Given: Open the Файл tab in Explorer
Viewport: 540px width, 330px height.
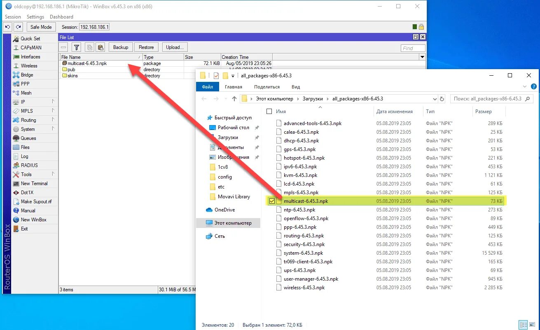Looking at the screenshot, I should tap(208, 87).
